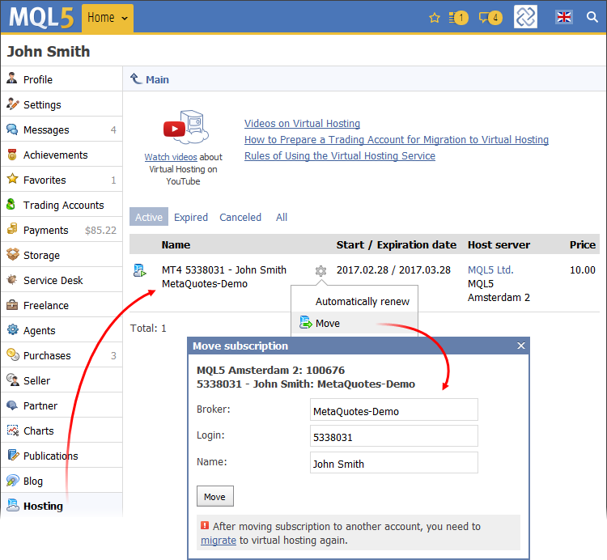
Task: Switch to the All tab
Action: tap(282, 217)
